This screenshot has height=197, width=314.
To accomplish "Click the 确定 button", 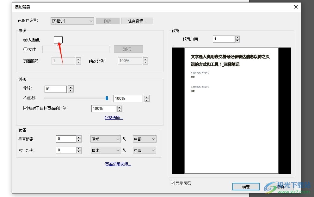I will coord(246,187).
